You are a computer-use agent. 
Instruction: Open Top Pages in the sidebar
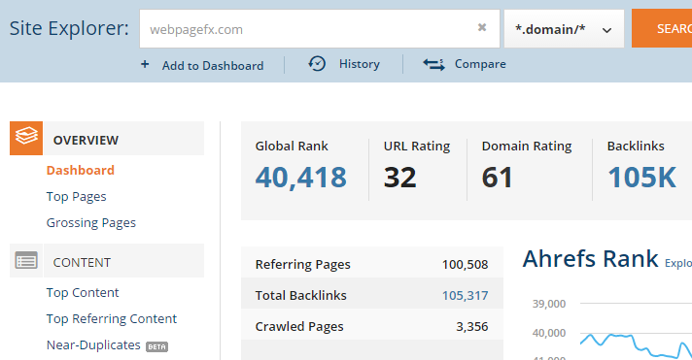(77, 197)
